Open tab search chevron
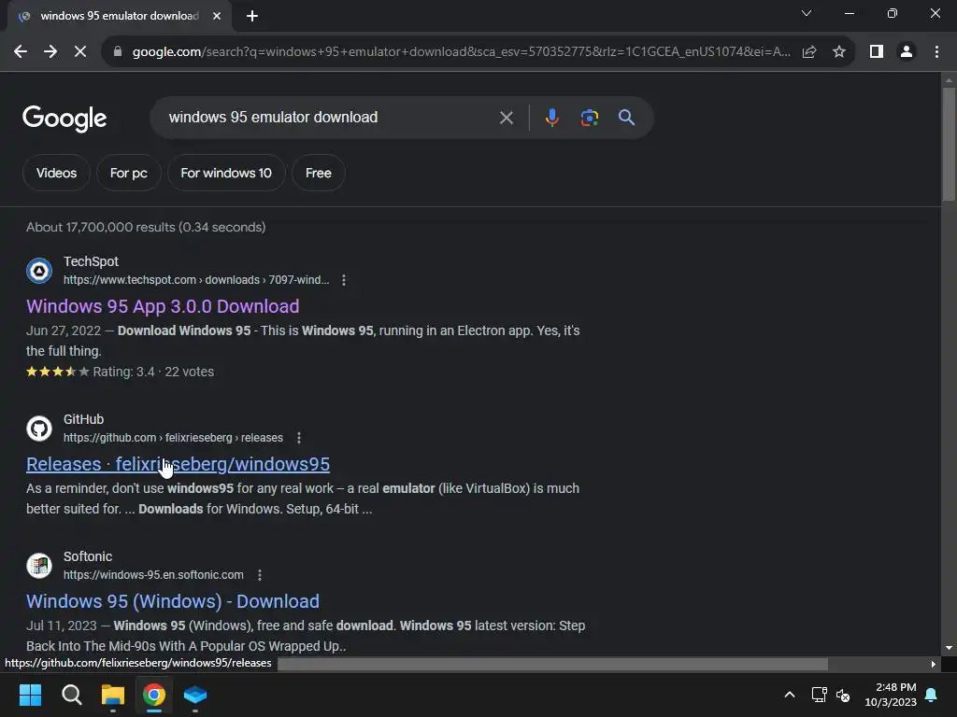The height and width of the screenshot is (717, 957). pos(807,13)
